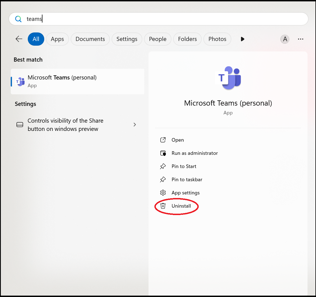Select the Apps filter tab
The image size is (316, 297).
coord(57,39)
